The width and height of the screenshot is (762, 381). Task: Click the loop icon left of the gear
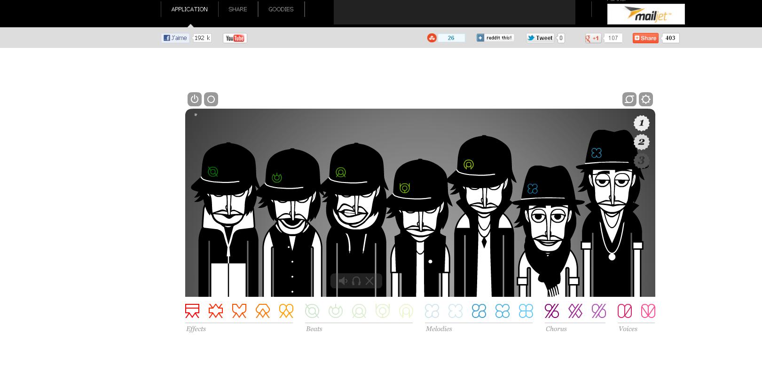tap(629, 99)
